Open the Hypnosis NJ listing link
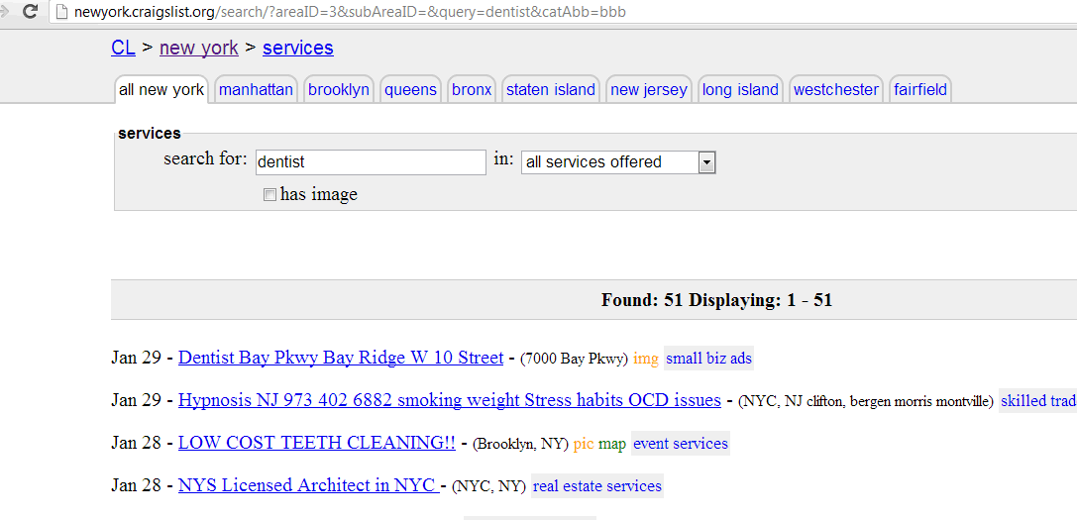The width and height of the screenshot is (1077, 520). pos(449,400)
